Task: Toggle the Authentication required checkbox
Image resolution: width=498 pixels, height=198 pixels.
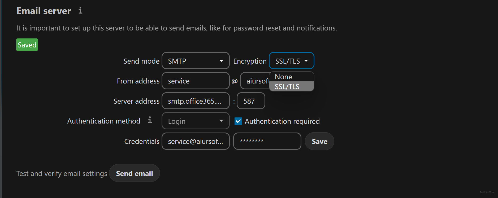Action: pos(238,121)
